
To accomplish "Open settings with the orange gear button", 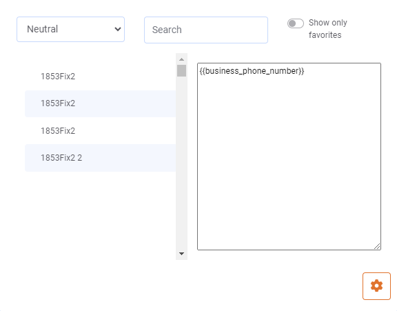I will tap(376, 286).
